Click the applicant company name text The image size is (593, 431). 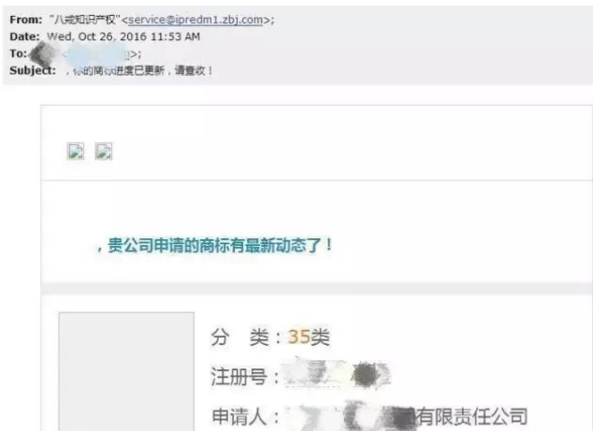coord(406,416)
